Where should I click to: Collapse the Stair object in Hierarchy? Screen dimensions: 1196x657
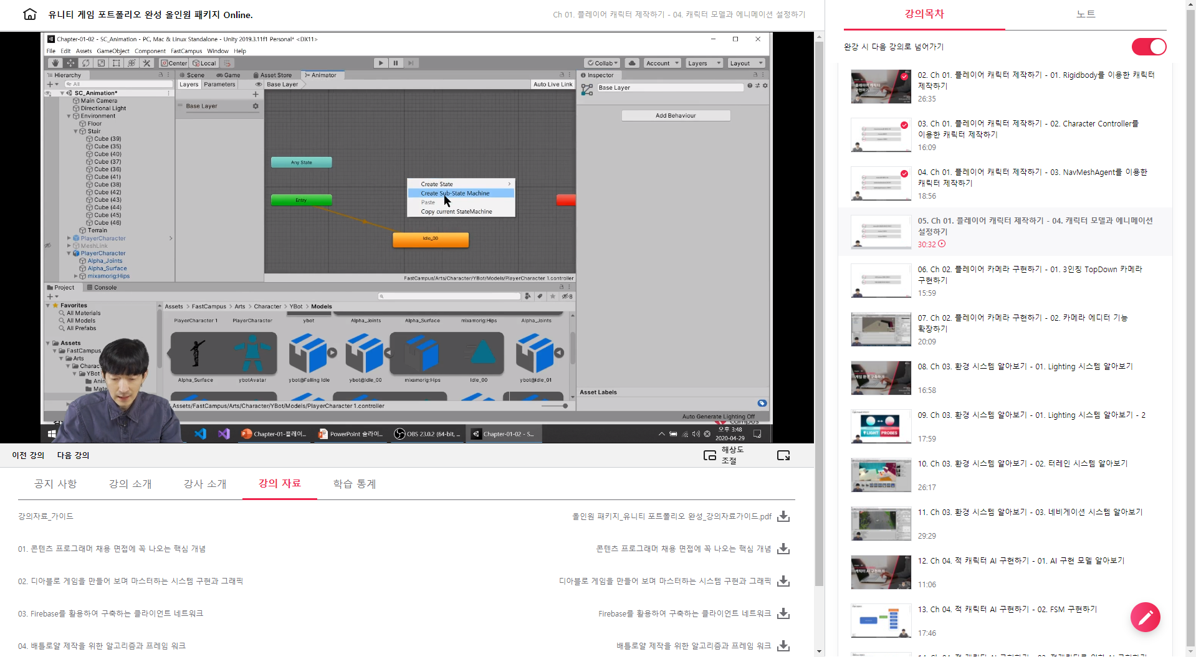point(76,131)
